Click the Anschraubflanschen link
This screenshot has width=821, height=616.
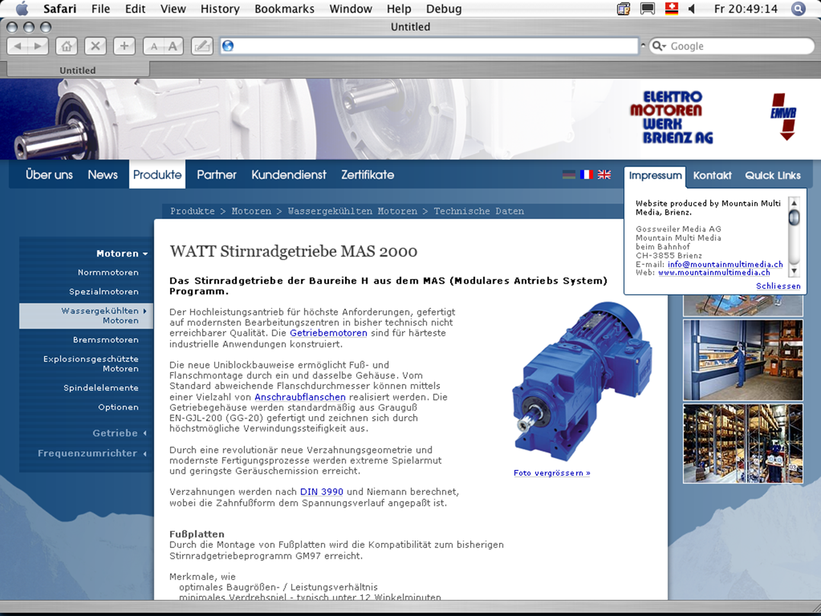click(300, 397)
